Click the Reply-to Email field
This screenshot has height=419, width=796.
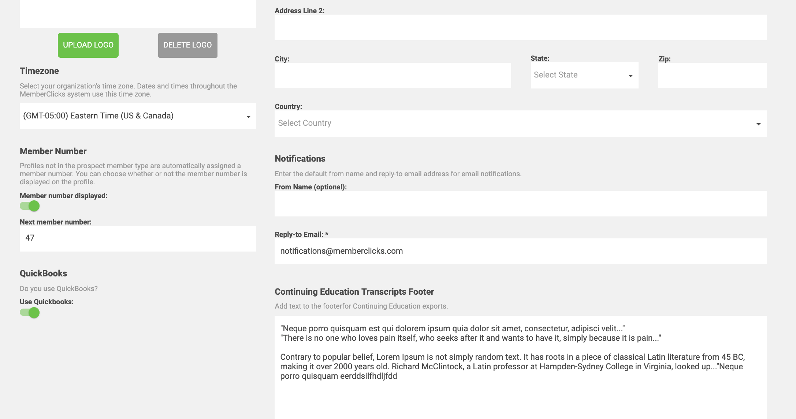521,251
